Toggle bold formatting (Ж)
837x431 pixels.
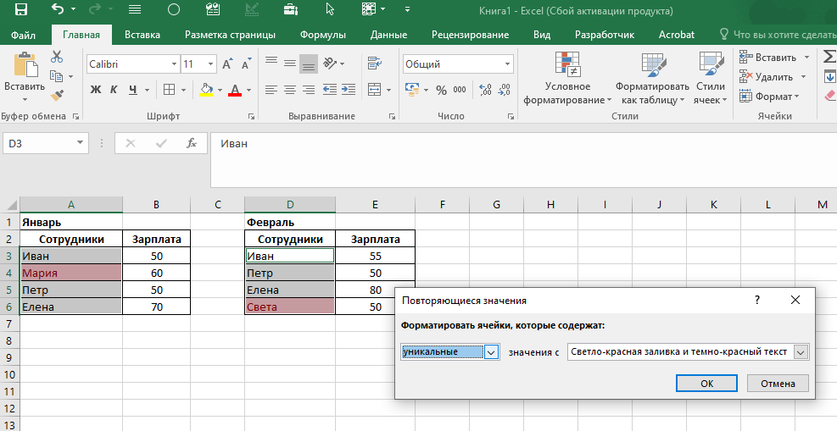96,90
